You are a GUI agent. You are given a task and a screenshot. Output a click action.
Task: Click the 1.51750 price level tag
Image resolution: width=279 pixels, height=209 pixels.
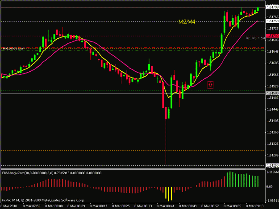click(x=272, y=21)
